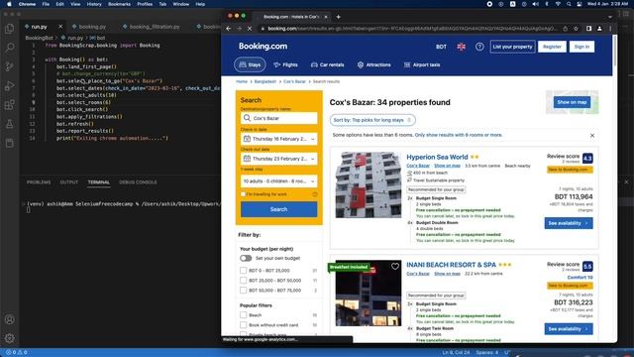Screen dimensions: 634x357
Task: Stop page loading in Chrome
Action: click(250, 29)
